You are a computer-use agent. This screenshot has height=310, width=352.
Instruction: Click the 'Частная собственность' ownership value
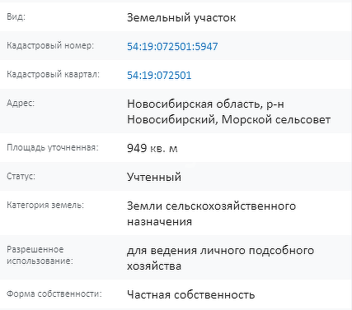click(190, 295)
